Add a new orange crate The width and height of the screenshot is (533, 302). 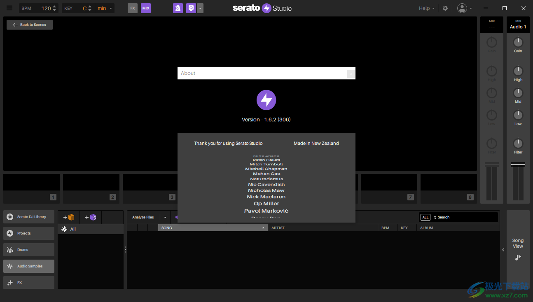pos(69,217)
